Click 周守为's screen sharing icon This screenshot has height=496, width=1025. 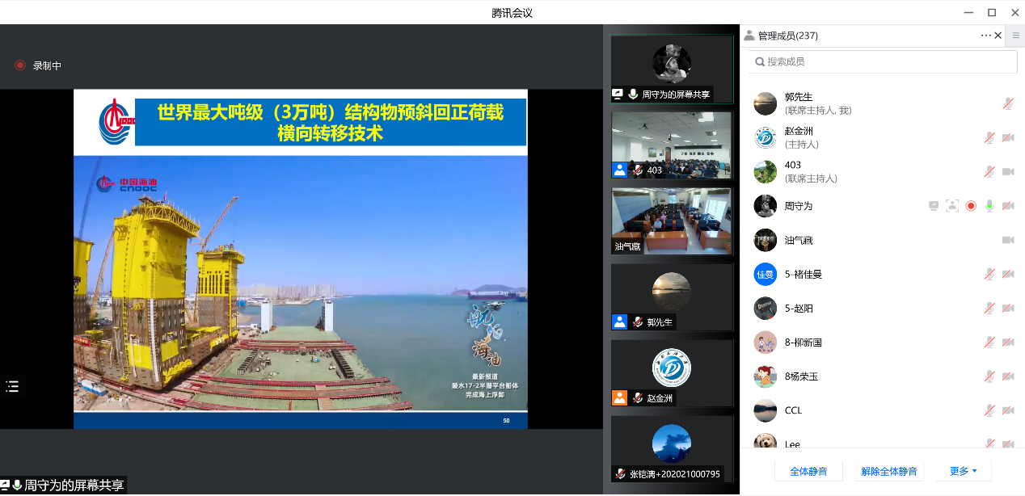934,206
